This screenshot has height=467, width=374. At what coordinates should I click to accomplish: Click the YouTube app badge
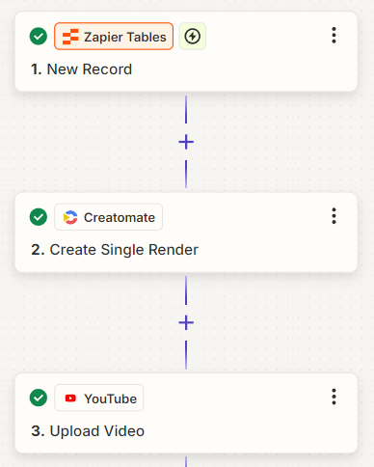99,398
